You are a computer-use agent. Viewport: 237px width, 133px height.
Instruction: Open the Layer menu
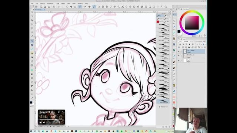pos(57,3)
